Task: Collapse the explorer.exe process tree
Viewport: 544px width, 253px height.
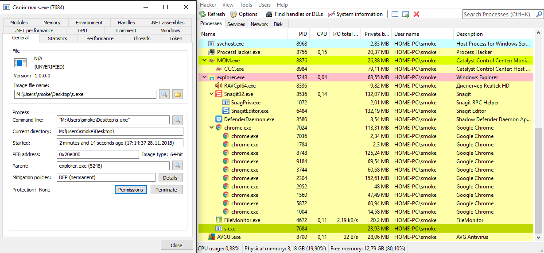Action: (x=204, y=77)
